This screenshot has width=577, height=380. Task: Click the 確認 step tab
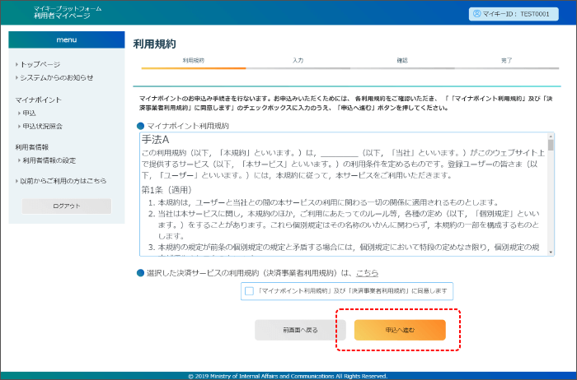click(x=402, y=62)
